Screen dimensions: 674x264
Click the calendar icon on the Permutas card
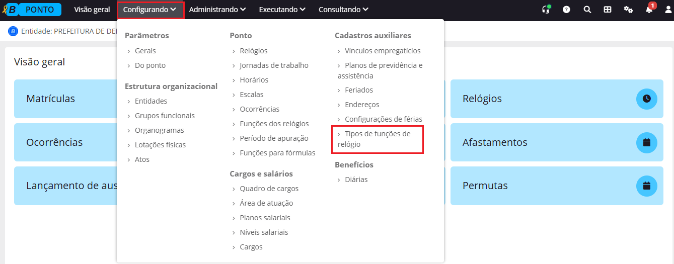[647, 186]
